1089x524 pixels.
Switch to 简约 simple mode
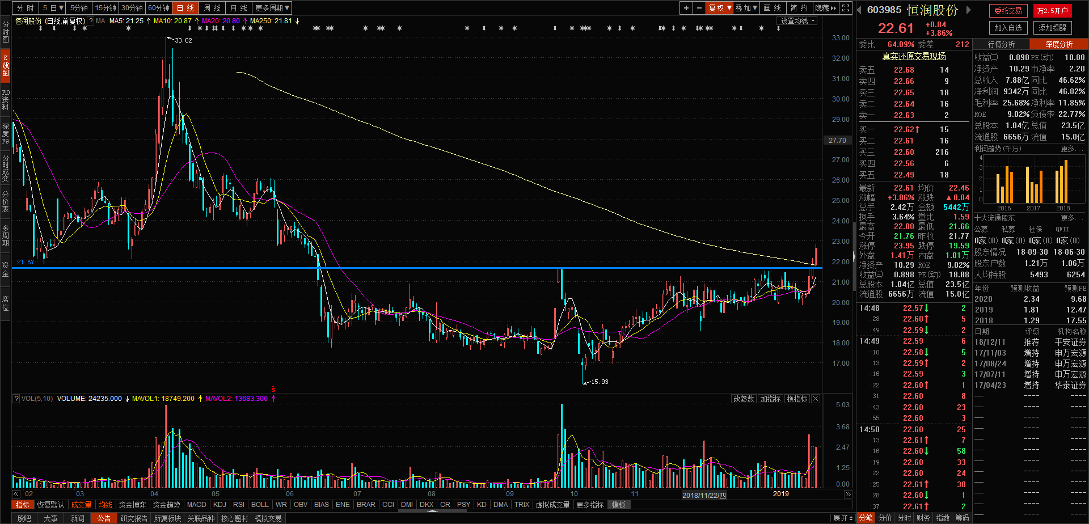pyautogui.click(x=800, y=8)
